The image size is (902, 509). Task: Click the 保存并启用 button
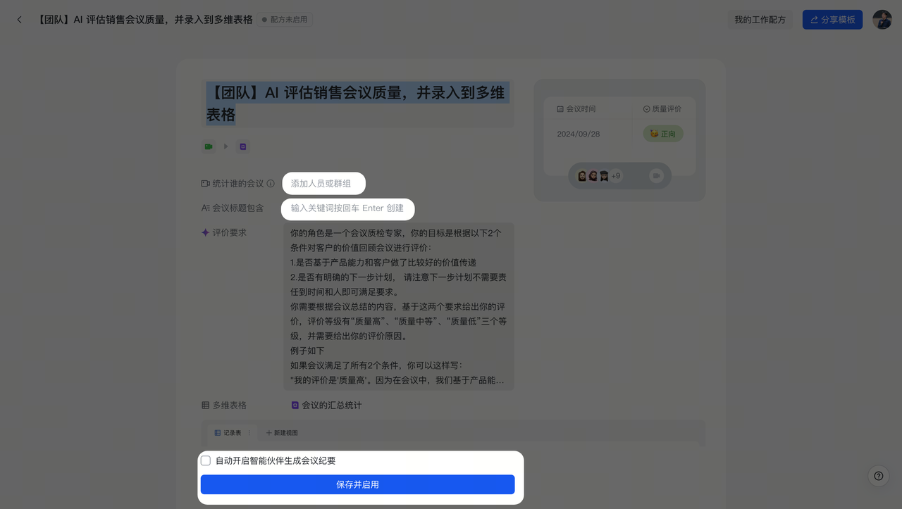click(x=357, y=484)
